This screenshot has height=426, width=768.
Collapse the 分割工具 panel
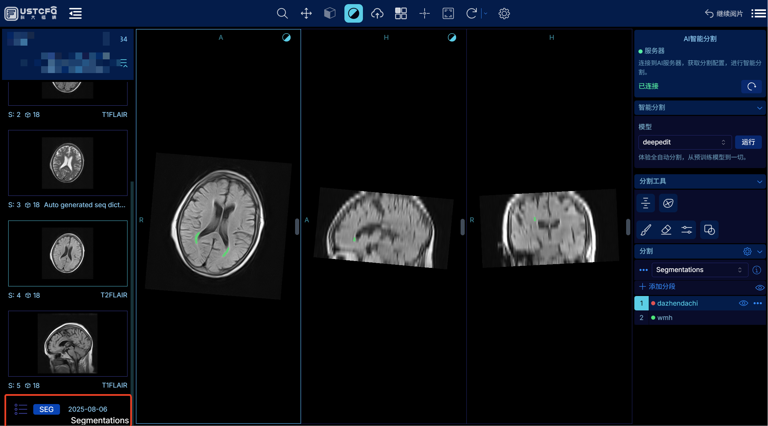[759, 181]
